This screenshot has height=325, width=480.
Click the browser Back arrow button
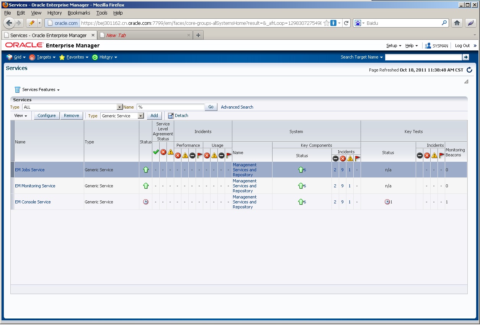coord(9,23)
